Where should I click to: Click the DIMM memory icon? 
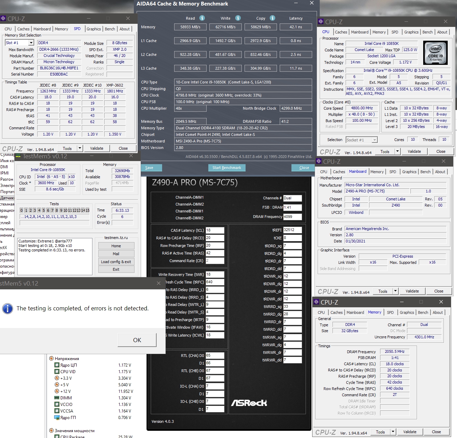57,398
